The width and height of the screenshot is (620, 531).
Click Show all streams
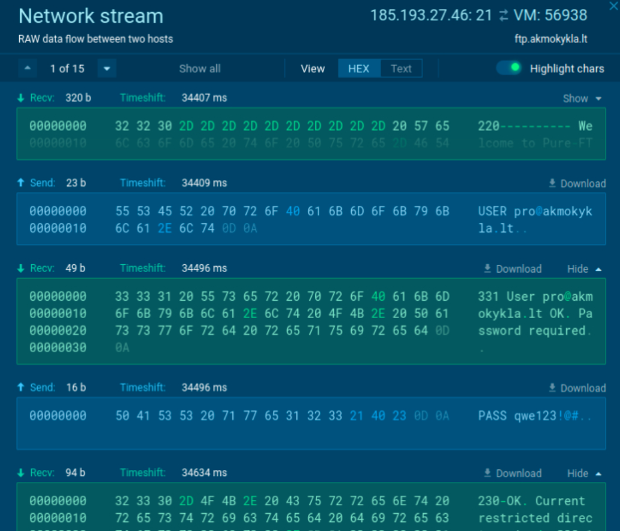(200, 69)
